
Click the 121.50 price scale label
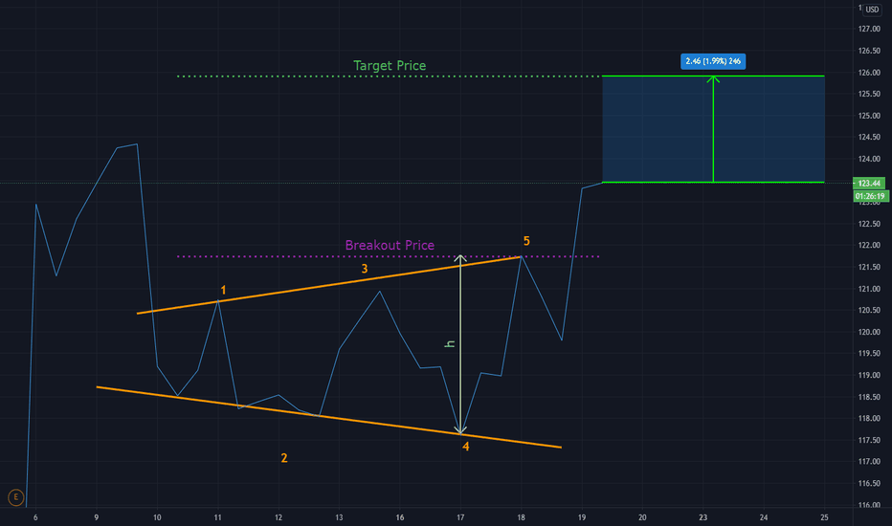pyautogui.click(x=869, y=267)
